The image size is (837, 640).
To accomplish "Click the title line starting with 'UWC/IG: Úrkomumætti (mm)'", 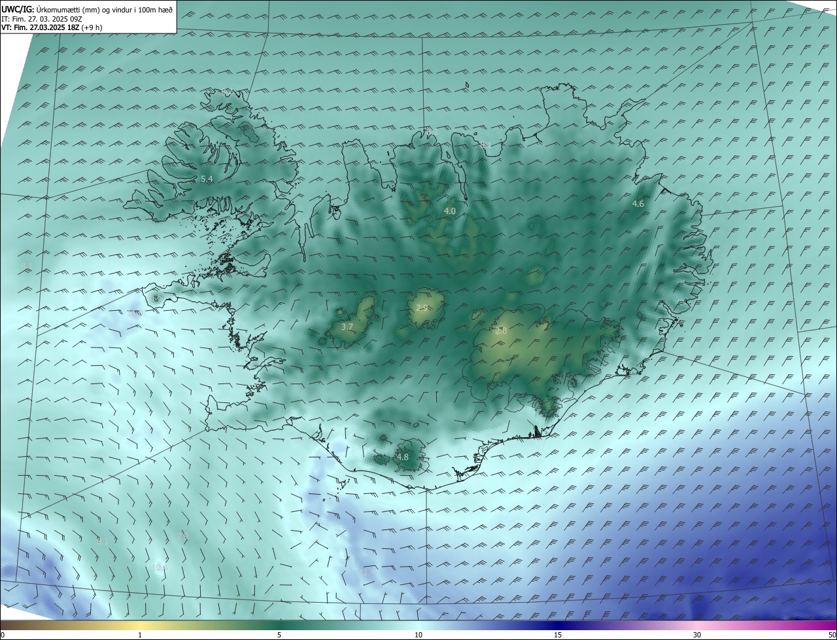I will pyautogui.click(x=87, y=9).
